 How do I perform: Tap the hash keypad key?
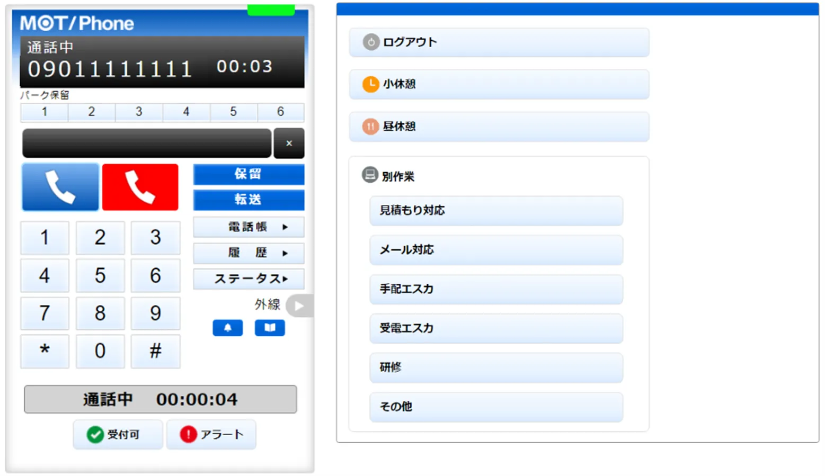pyautogui.click(x=155, y=351)
